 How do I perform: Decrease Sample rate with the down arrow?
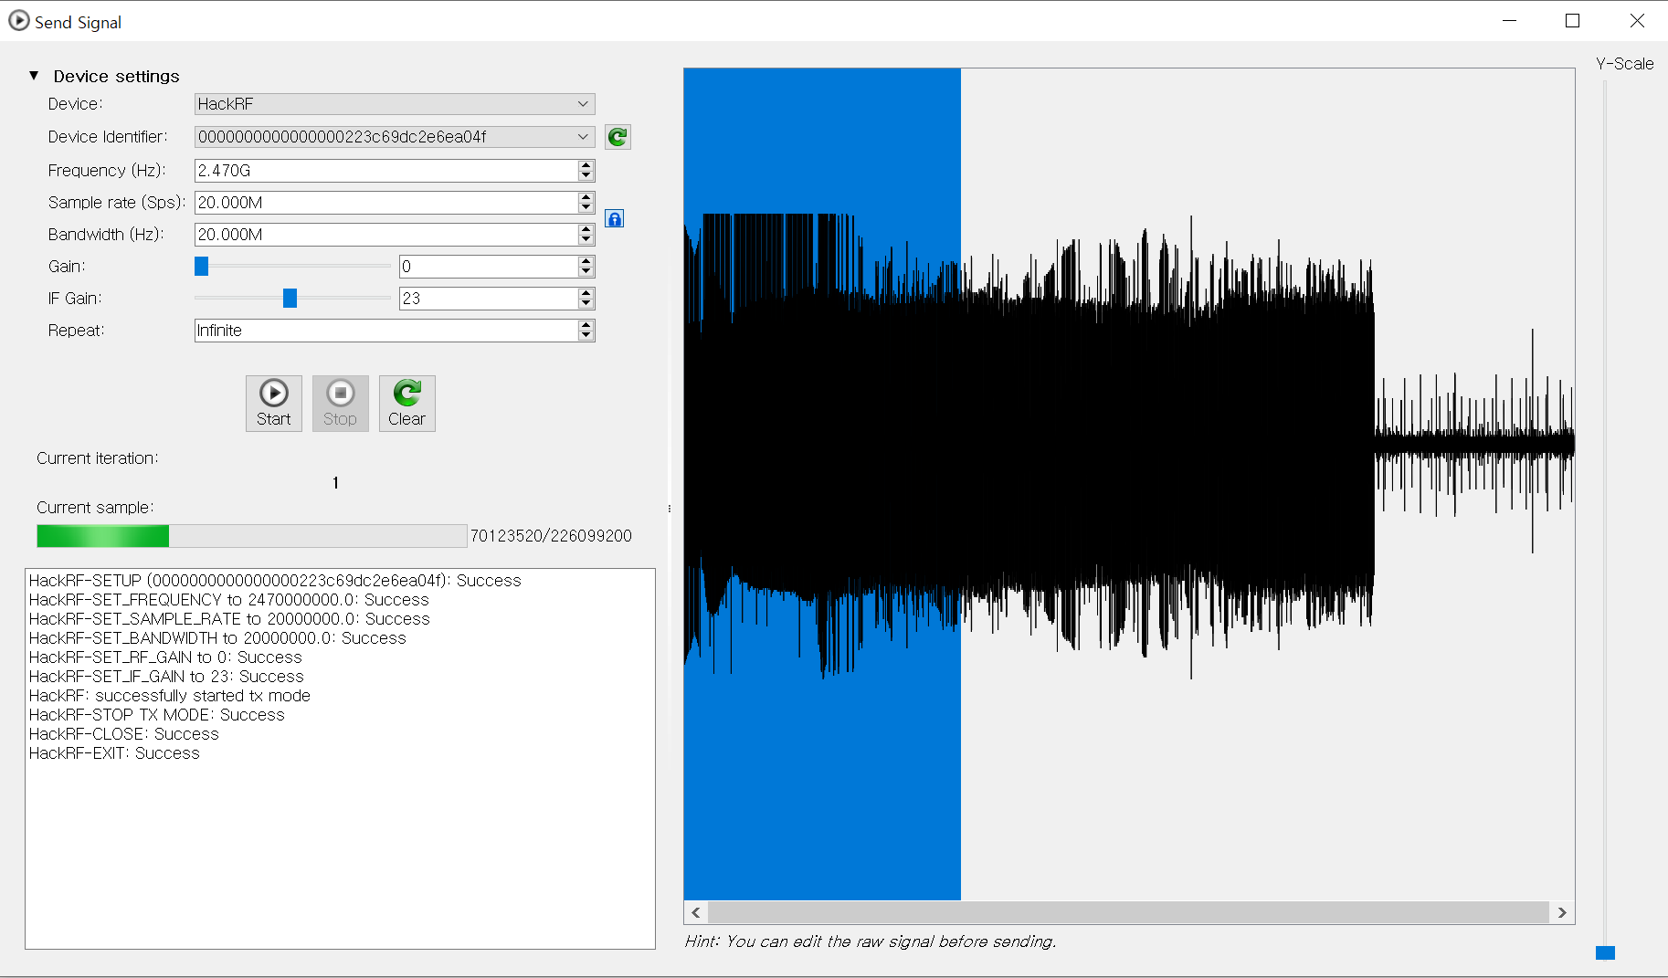pyautogui.click(x=586, y=208)
